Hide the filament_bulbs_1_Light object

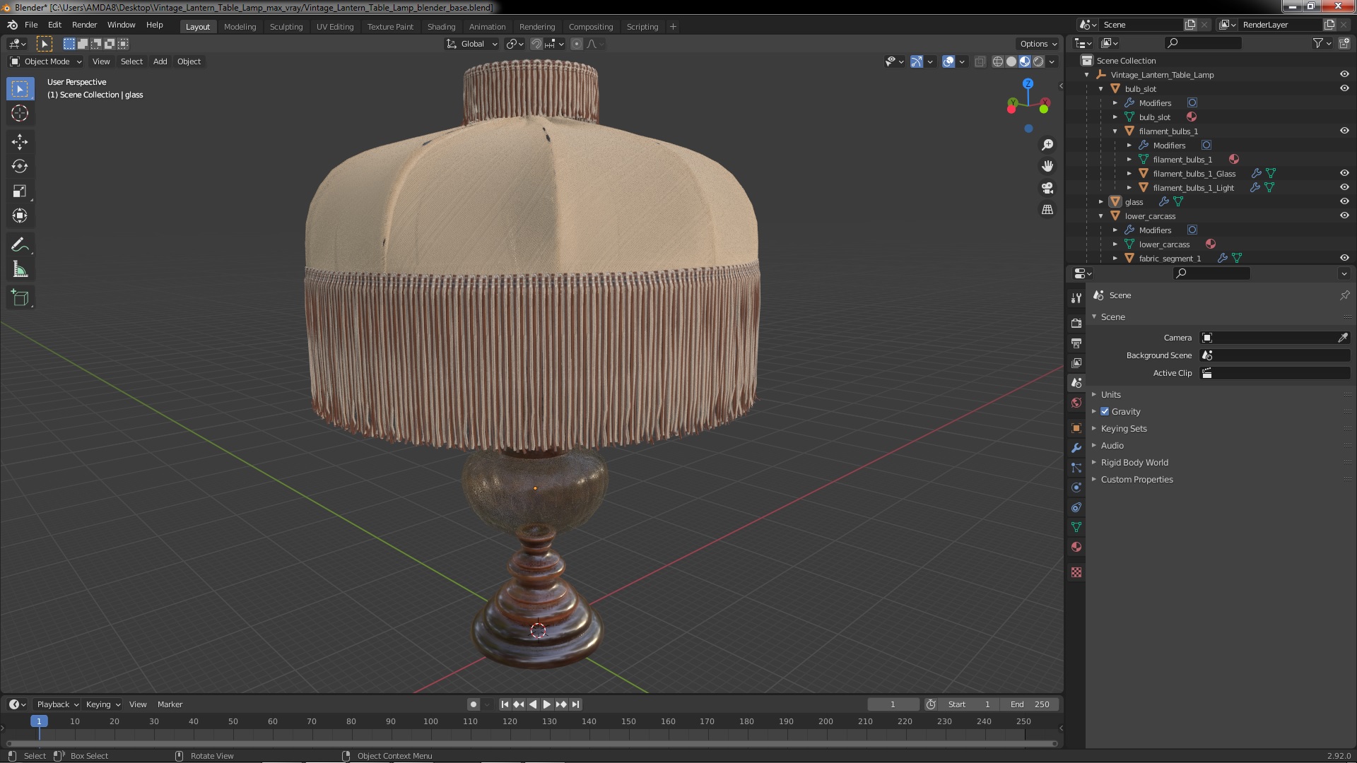click(1344, 187)
